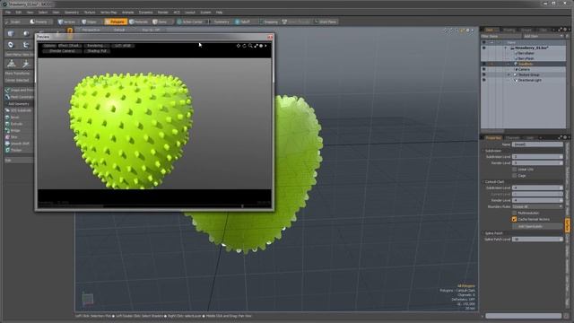Click the Move transform tool icon

(x=12, y=64)
